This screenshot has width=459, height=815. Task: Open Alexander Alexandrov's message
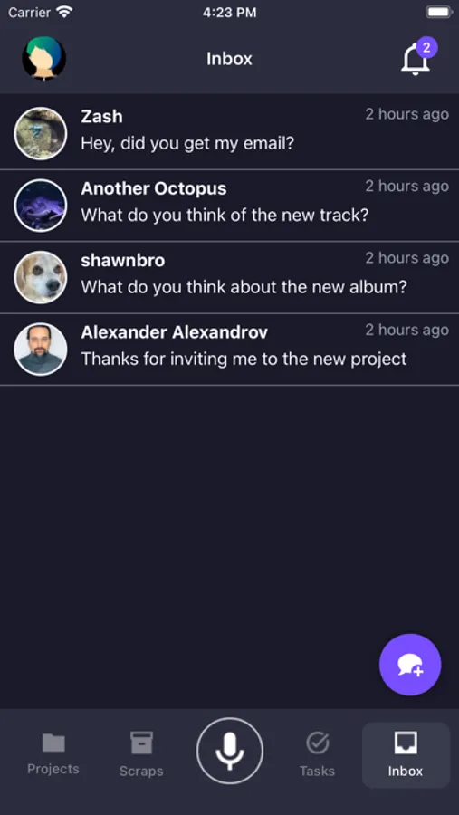pyautogui.click(x=229, y=350)
